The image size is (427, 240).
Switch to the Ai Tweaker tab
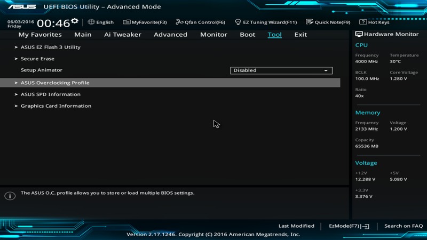(123, 35)
